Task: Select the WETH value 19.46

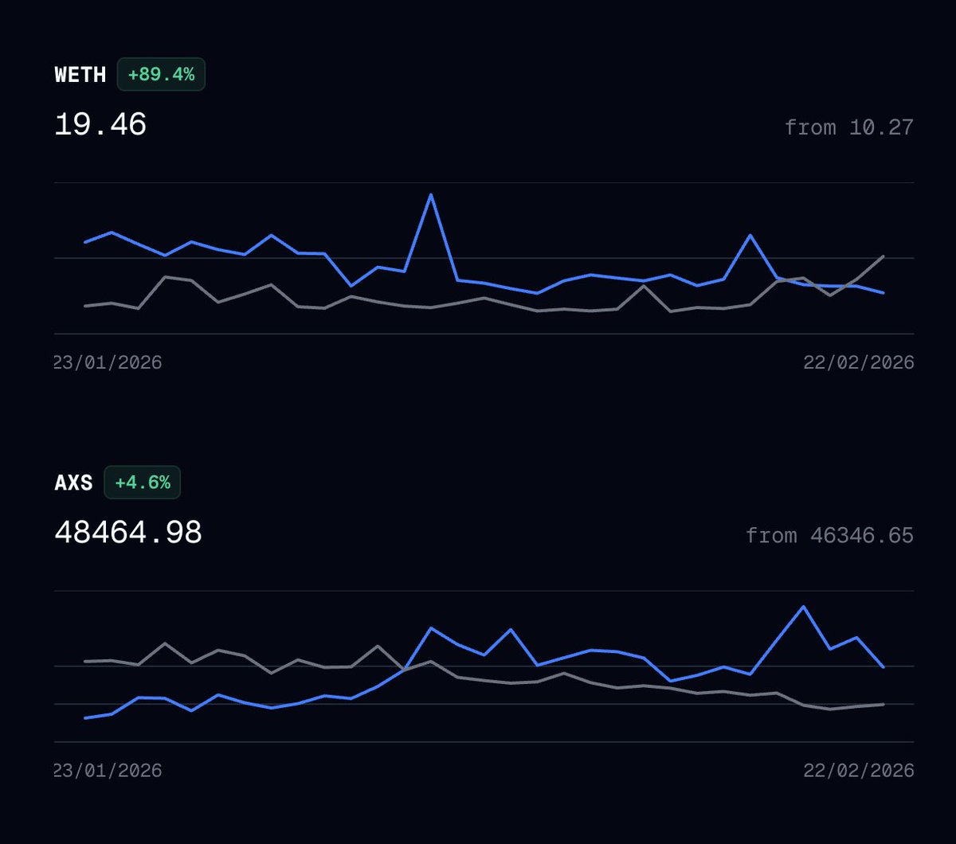Action: [x=100, y=125]
